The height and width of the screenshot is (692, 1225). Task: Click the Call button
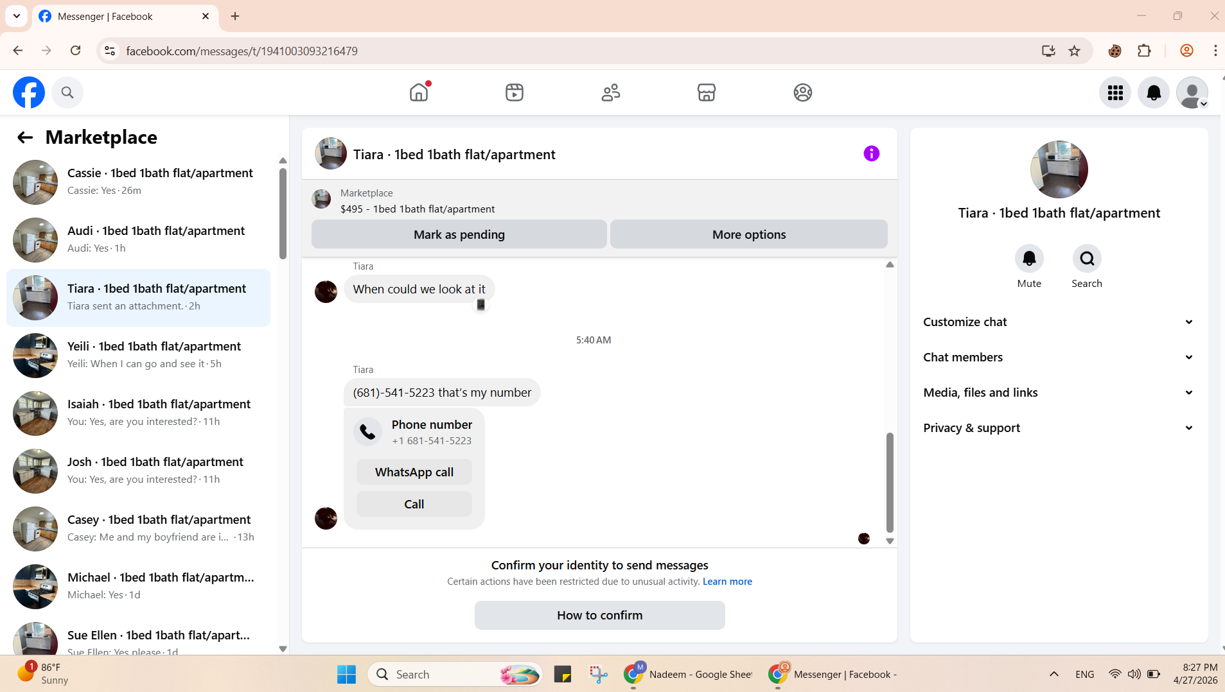[x=414, y=505]
